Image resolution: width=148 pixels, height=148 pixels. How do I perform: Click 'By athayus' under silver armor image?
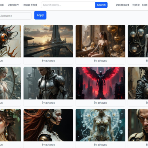tap(48, 103)
